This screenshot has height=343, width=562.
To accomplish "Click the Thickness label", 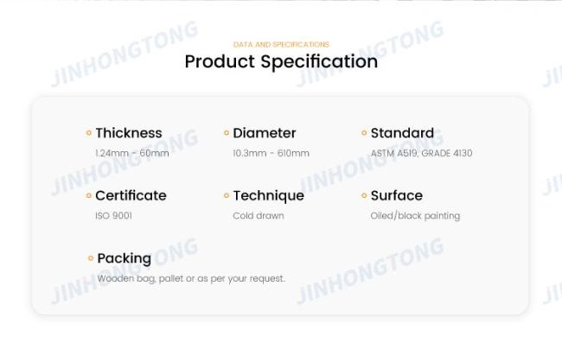I will (129, 133).
